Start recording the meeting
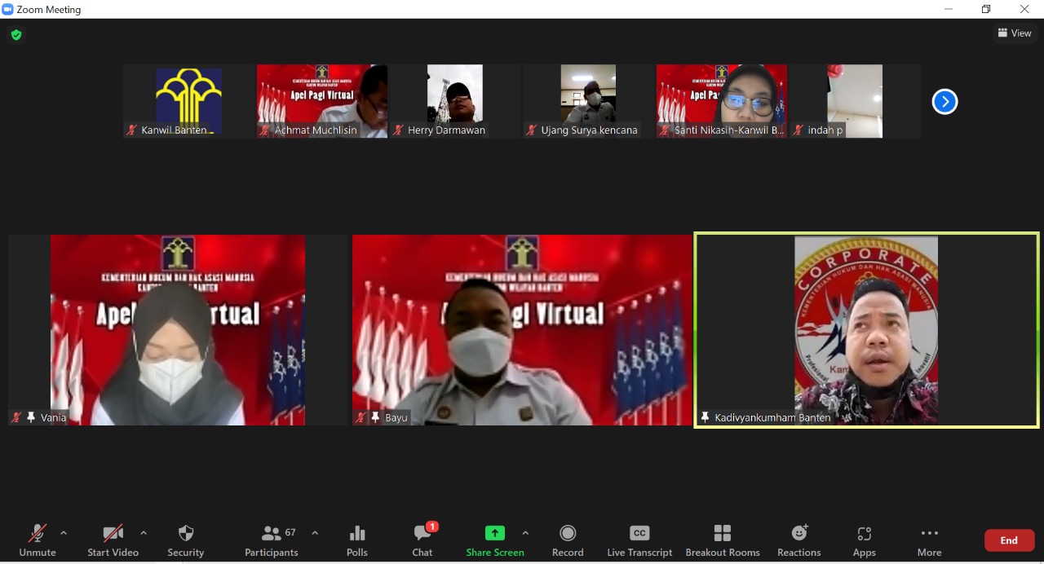This screenshot has width=1044, height=564. (x=567, y=540)
